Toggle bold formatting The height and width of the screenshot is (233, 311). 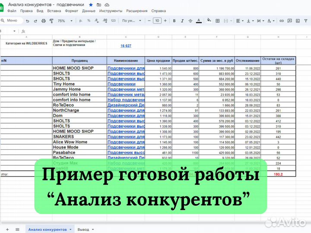coord(174,21)
